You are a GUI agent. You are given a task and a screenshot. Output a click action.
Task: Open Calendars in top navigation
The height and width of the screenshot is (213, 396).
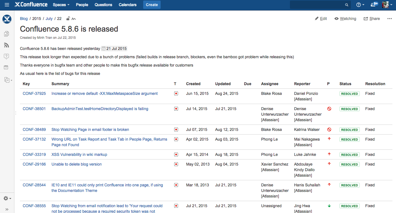pyautogui.click(x=128, y=5)
